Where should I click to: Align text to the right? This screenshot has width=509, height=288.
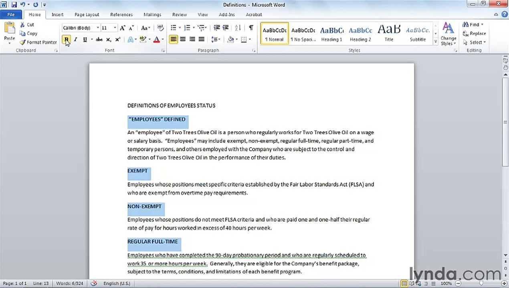192,39
